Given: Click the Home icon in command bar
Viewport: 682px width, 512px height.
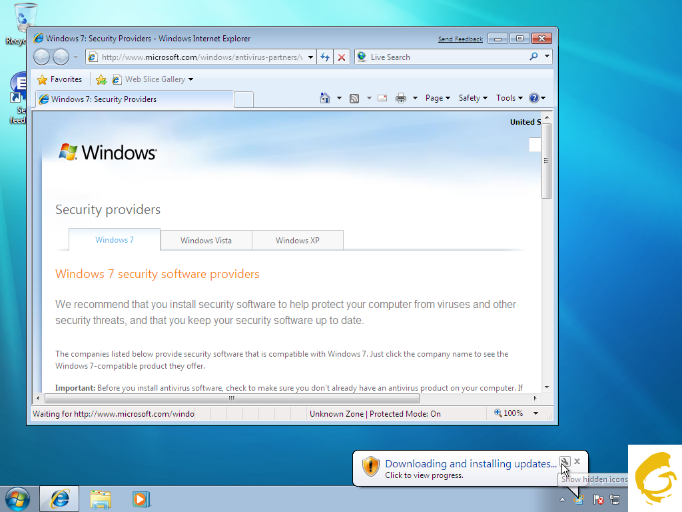Looking at the screenshot, I should click(325, 98).
